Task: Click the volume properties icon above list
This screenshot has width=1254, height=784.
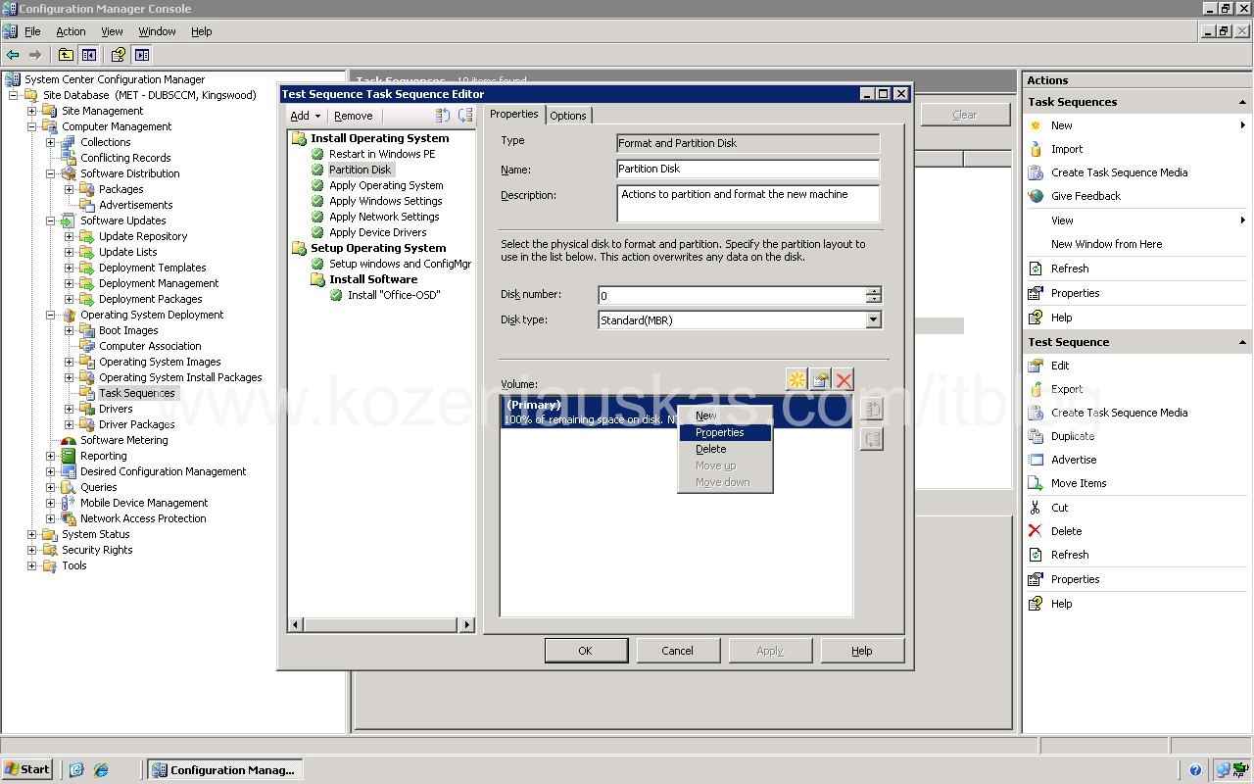Action: click(821, 379)
